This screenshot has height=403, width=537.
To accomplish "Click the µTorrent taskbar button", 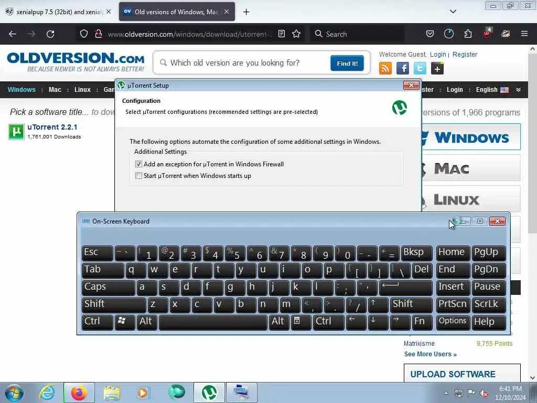I will [209, 393].
